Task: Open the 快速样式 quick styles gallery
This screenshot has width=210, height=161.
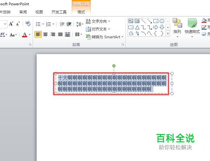Action: (x=192, y=28)
